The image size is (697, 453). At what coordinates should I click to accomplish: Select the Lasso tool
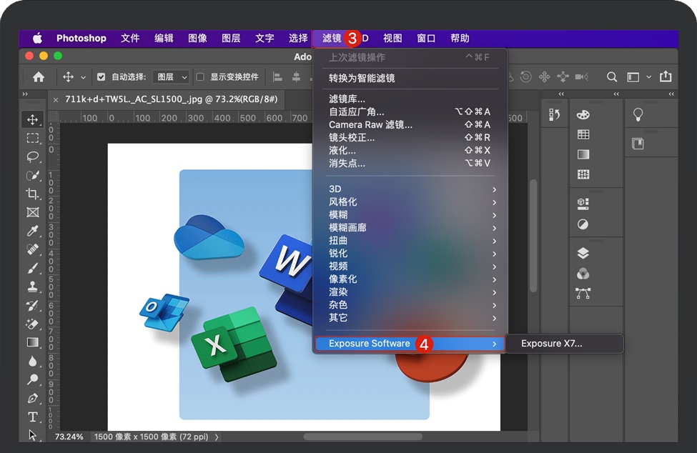coord(32,156)
